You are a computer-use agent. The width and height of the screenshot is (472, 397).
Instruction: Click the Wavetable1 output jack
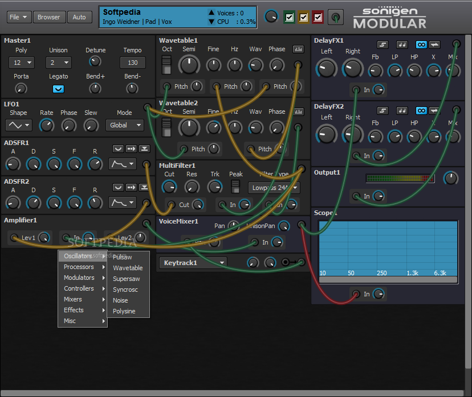pos(298,64)
